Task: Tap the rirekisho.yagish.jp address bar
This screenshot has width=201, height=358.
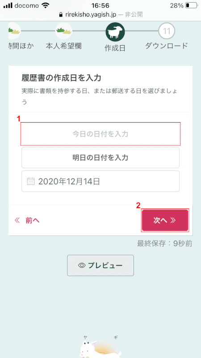Action: (x=100, y=15)
